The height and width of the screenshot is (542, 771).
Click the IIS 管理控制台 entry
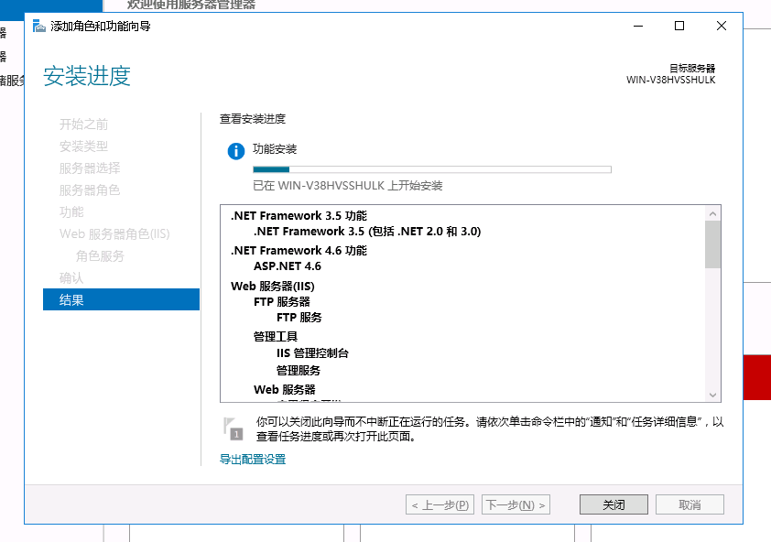coord(312,353)
